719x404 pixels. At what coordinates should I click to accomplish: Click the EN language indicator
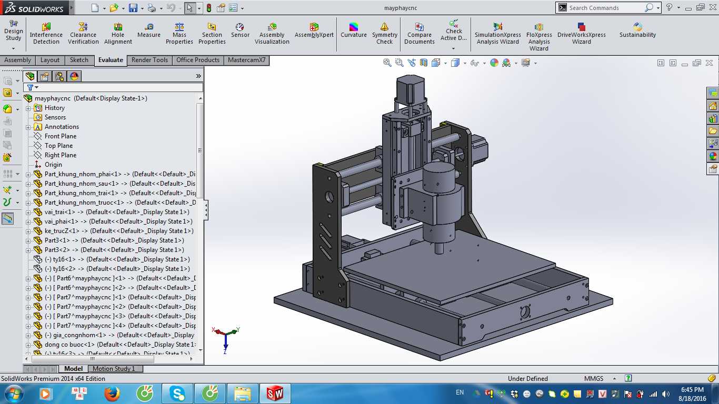point(460,392)
